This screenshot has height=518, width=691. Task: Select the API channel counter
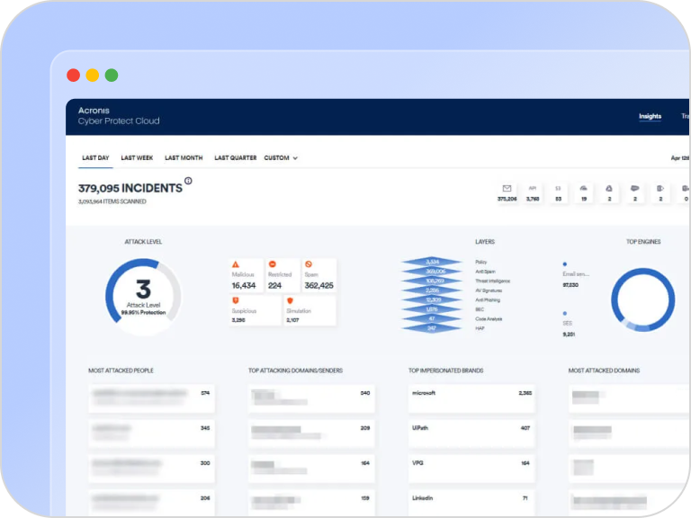click(533, 192)
